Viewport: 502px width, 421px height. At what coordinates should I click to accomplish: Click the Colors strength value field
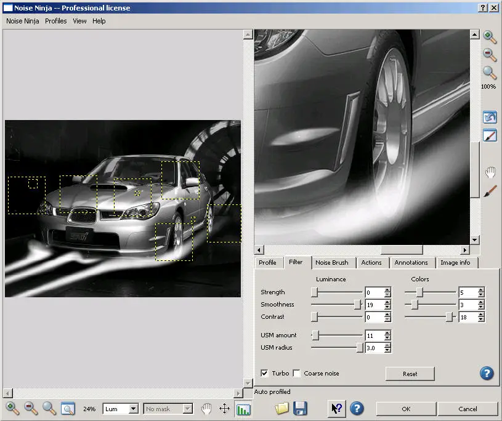(468, 292)
